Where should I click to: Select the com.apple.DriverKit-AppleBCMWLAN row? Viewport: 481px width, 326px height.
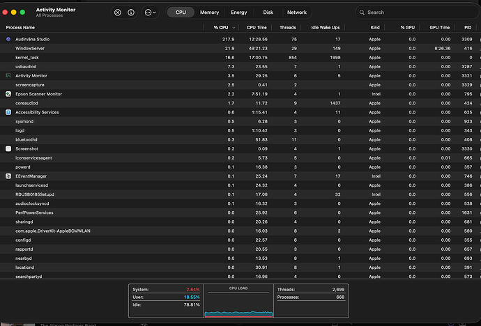click(x=240, y=231)
